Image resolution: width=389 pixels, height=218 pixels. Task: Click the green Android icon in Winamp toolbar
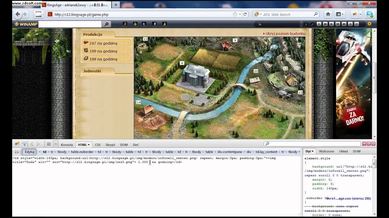[x=135, y=24]
